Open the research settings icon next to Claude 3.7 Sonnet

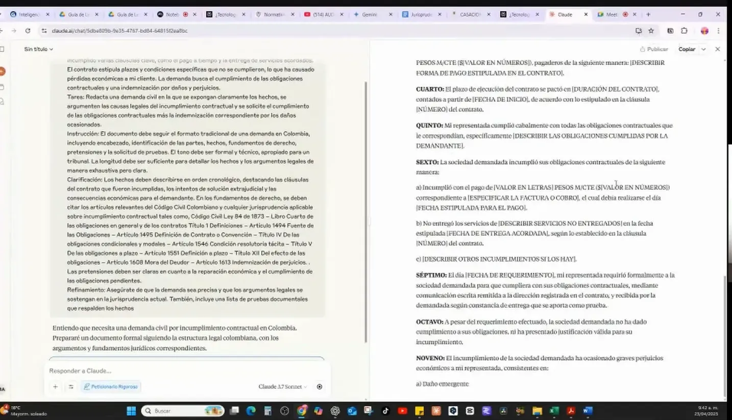coord(319,386)
